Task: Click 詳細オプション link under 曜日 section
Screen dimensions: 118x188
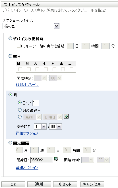Action: pos(27,85)
